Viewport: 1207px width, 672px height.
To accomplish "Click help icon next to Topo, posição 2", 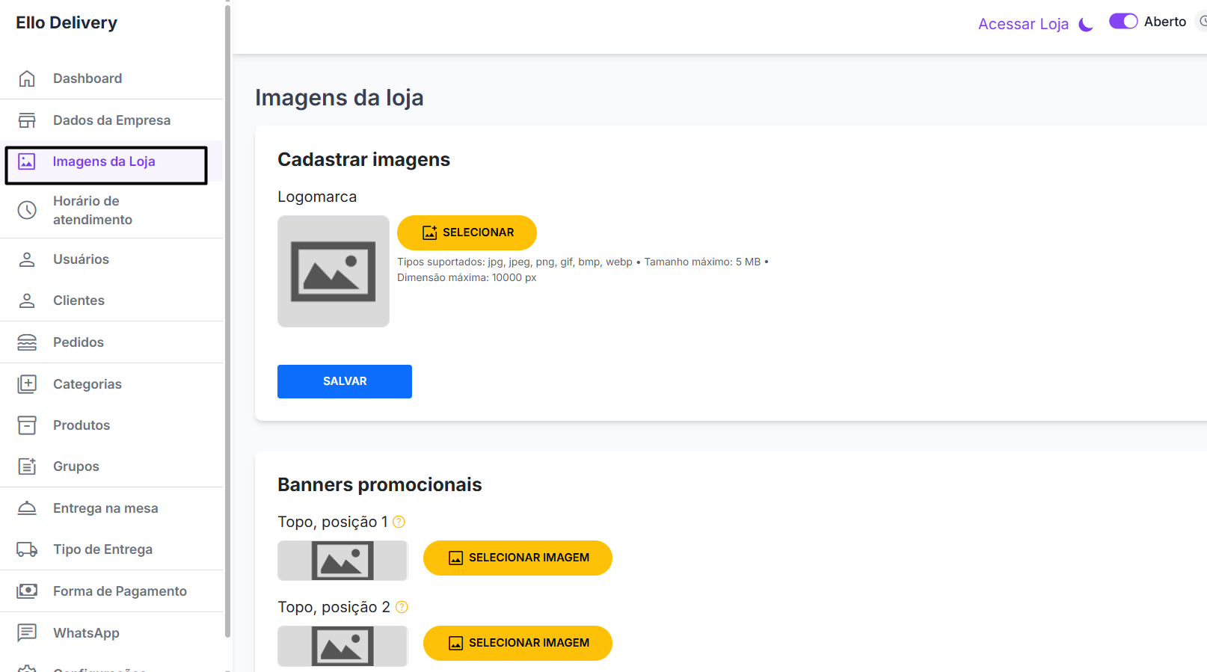I will pyautogui.click(x=402, y=607).
